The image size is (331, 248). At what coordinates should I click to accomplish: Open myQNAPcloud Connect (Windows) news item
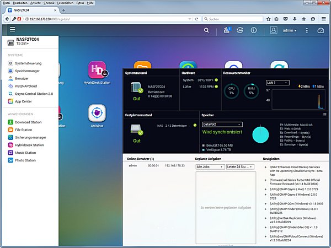pyautogui.click(x=296, y=238)
